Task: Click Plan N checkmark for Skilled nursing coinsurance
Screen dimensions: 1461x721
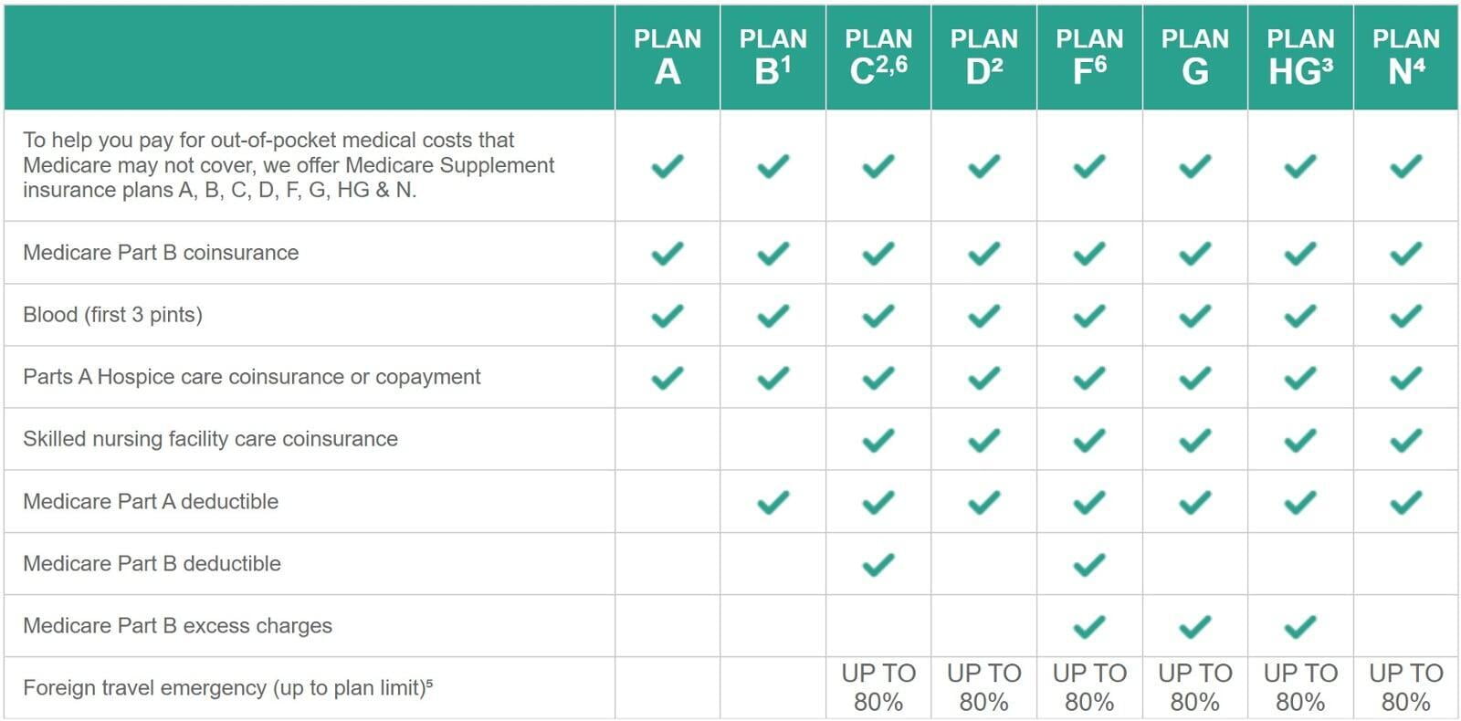Action: (x=1406, y=440)
